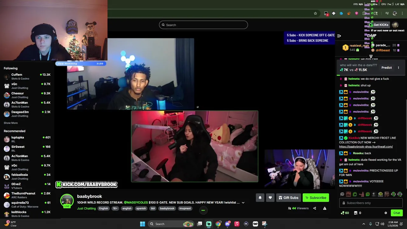This screenshot has width=407, height=229.
Task: Open Discord from the taskbar
Action: [227, 224]
